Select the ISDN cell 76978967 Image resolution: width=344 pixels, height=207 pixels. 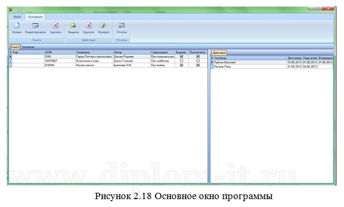pos(60,61)
